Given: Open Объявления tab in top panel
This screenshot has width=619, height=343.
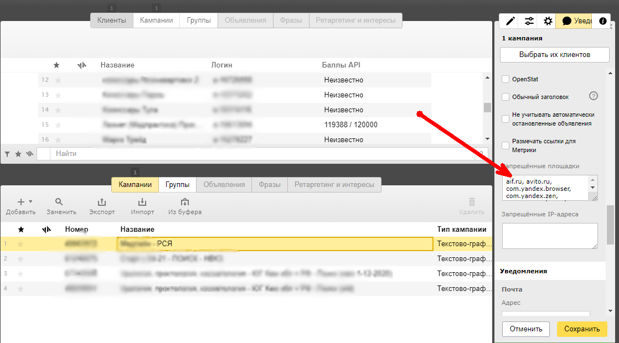Looking at the screenshot, I should tap(245, 20).
